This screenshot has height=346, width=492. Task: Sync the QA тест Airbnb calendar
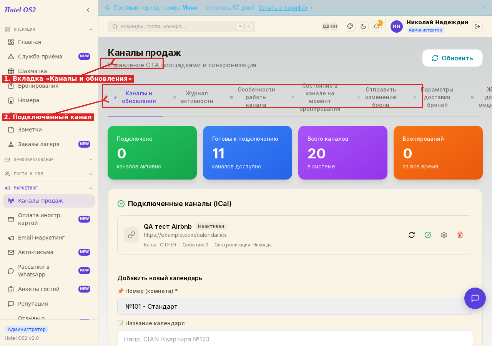412,235
